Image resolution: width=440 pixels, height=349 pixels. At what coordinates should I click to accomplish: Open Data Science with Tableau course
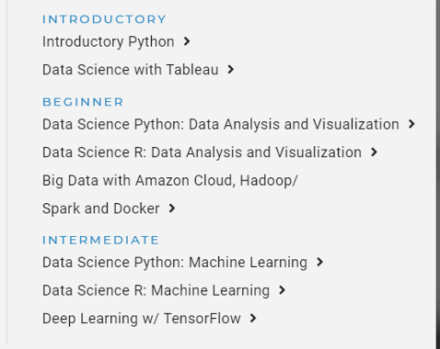[x=131, y=70]
